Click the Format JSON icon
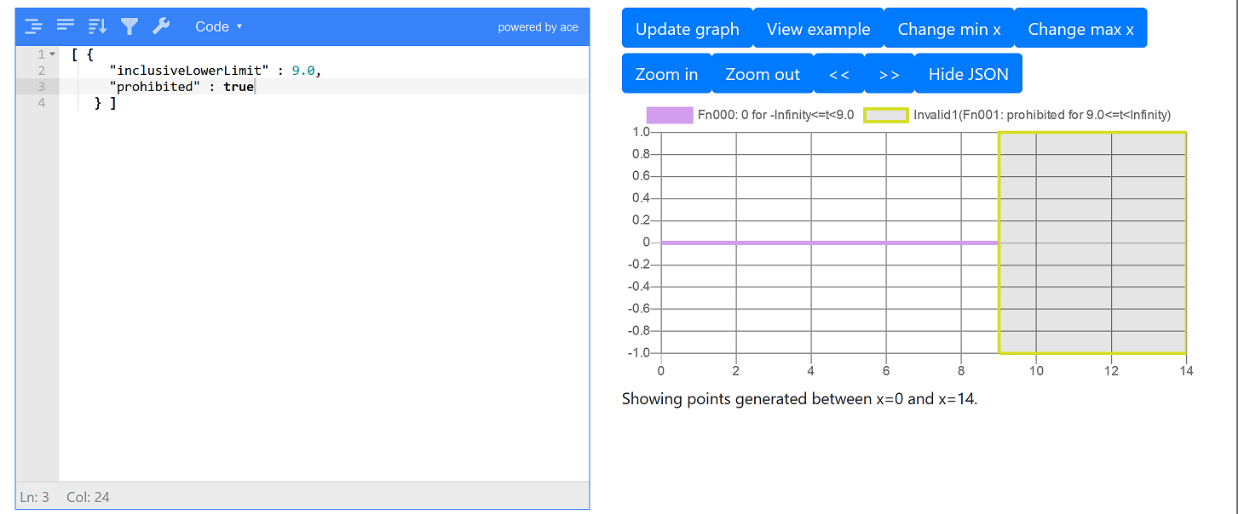The height and width of the screenshot is (514, 1244). coord(34,26)
